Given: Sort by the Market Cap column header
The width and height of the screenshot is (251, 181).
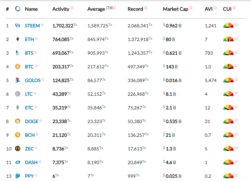Looking at the screenshot, I should [176, 9].
